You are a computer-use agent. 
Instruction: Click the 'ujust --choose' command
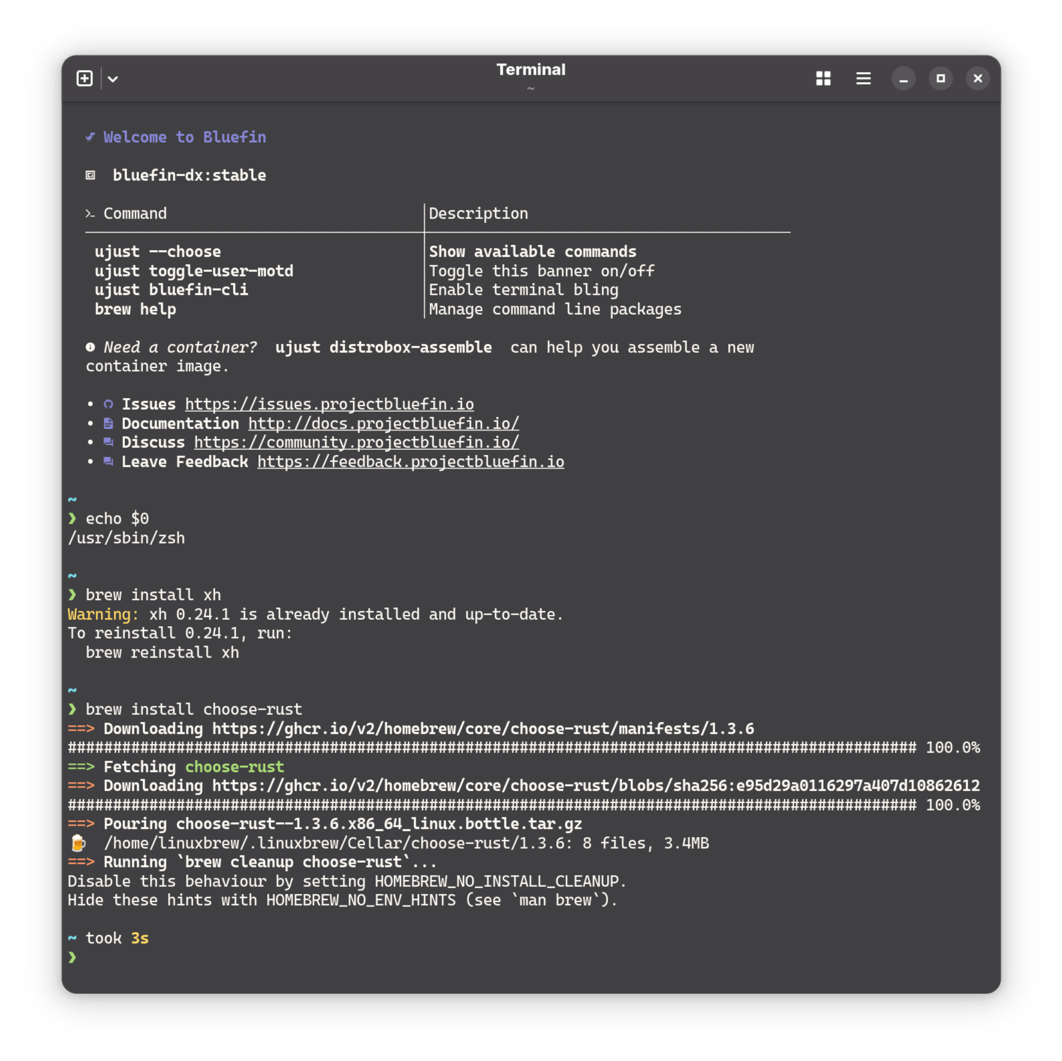[x=158, y=251]
